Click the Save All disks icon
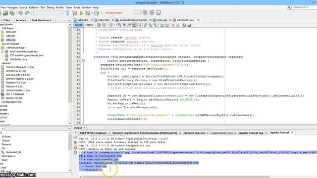Image resolution: width=317 pixels, height=178 pixels. click(12, 13)
